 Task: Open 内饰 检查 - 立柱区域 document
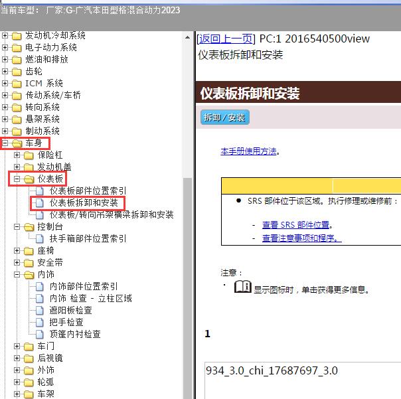click(91, 298)
